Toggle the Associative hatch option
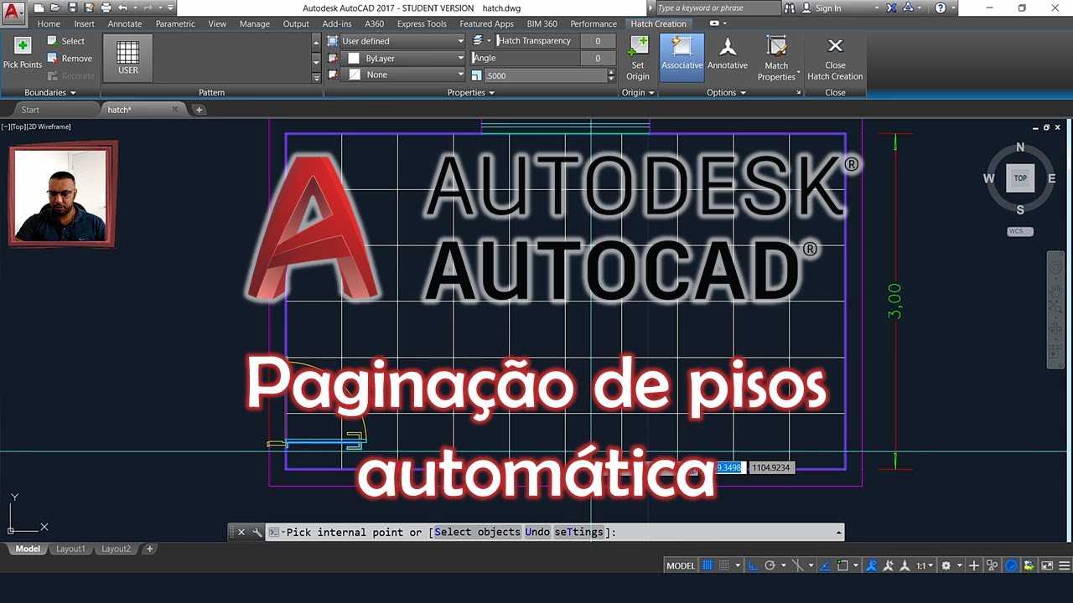 pyautogui.click(x=682, y=57)
